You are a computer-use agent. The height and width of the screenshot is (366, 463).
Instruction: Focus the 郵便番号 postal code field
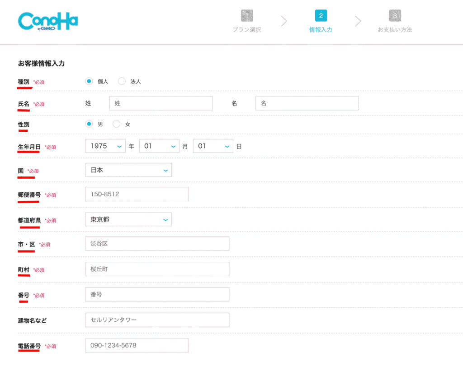[x=137, y=194]
